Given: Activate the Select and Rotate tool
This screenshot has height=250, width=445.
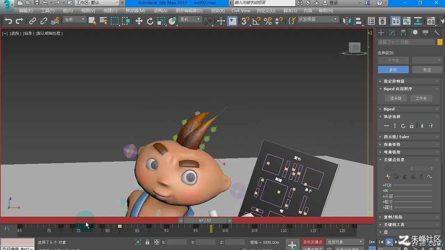Looking at the screenshot, I should 150,21.
